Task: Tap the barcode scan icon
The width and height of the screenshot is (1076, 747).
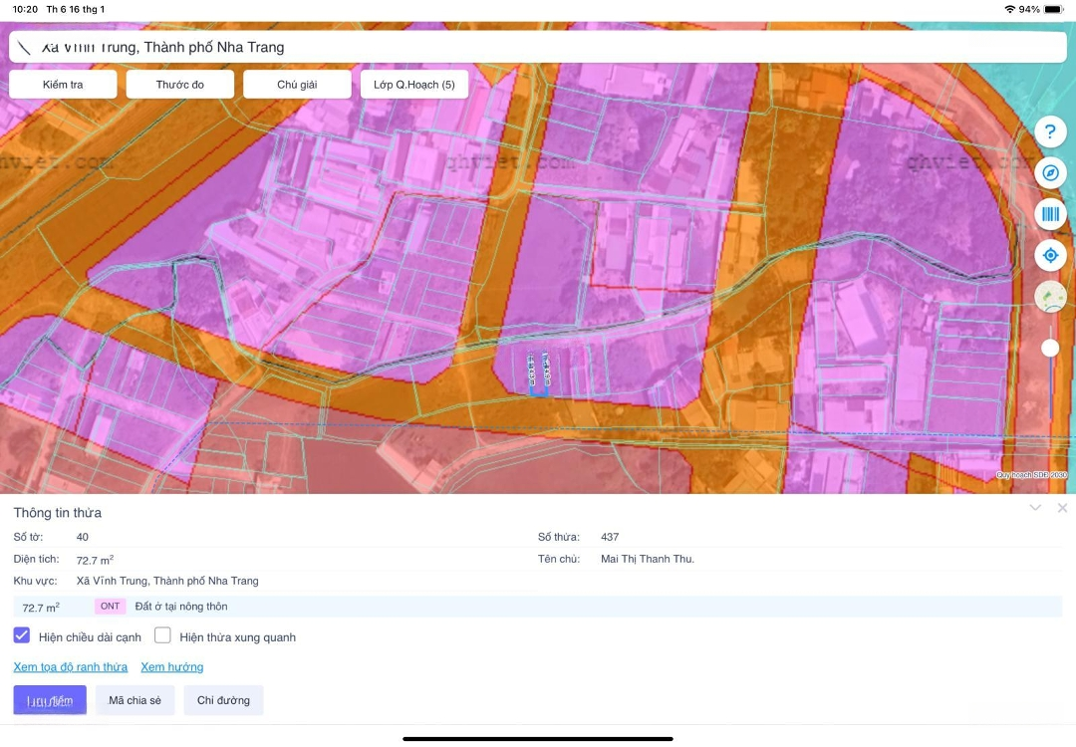Action: [1050, 214]
